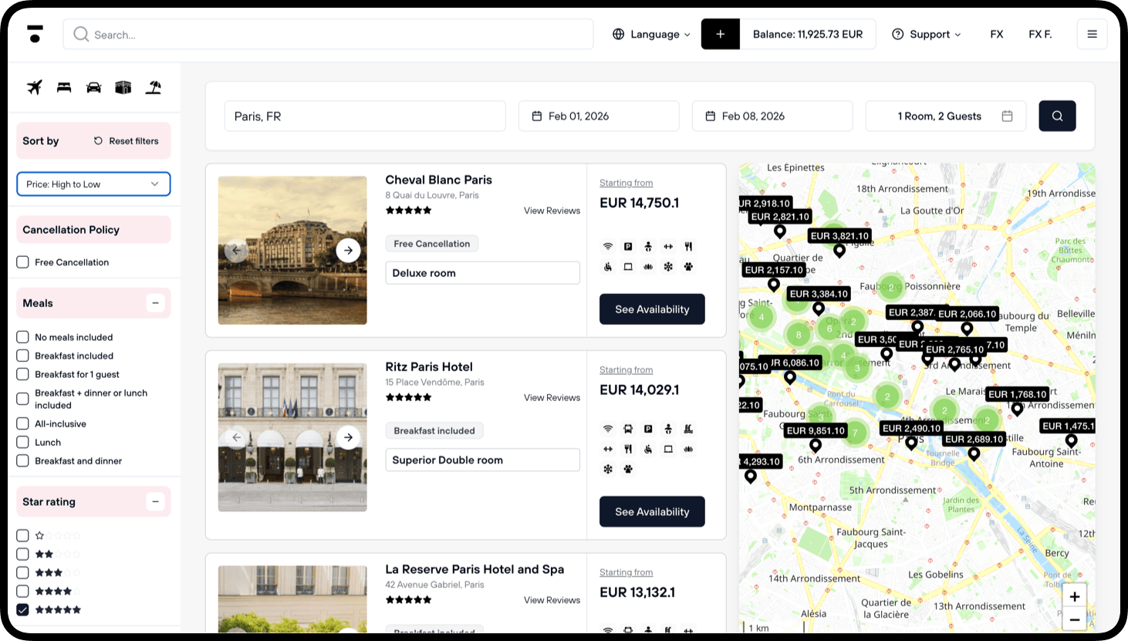Image resolution: width=1128 pixels, height=641 pixels.
Task: Click the top Search input field
Action: coord(328,34)
